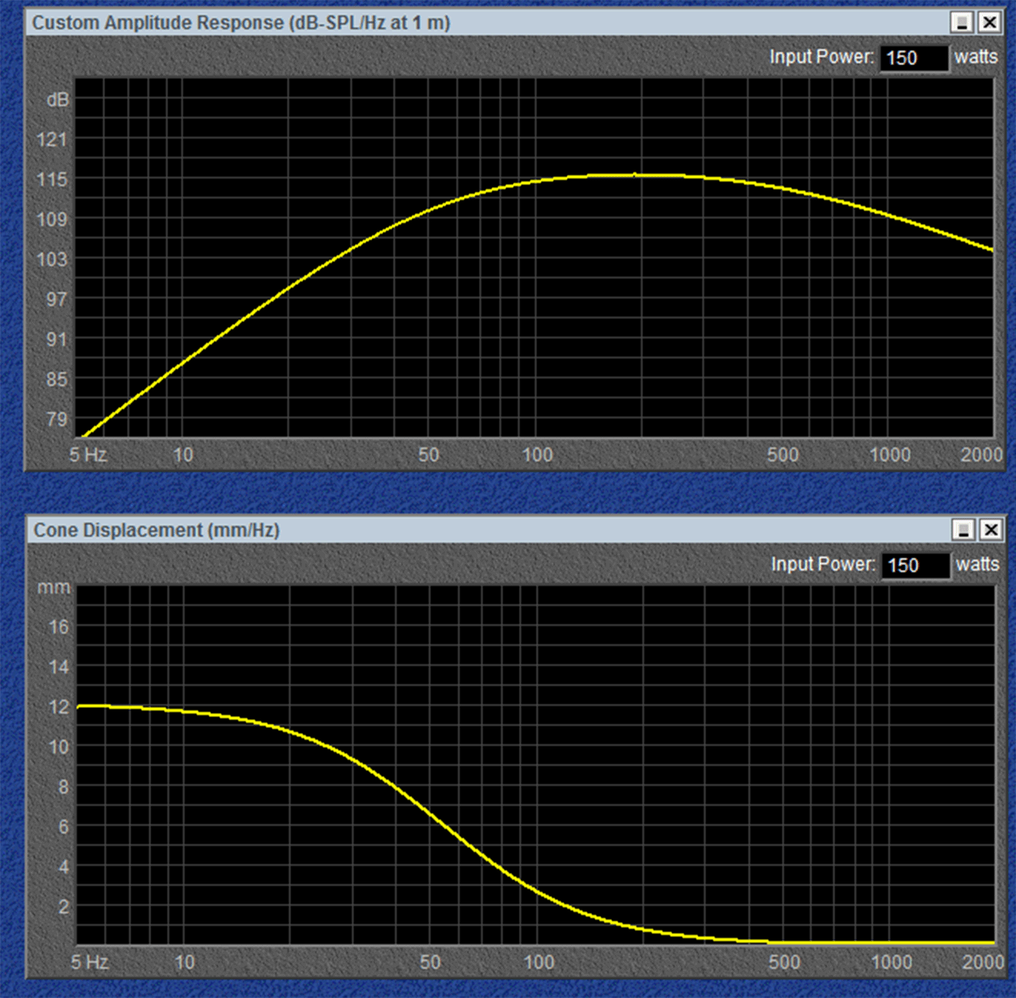1016x998 pixels.
Task: Click the 109 dB axis label
Action: [x=52, y=219]
